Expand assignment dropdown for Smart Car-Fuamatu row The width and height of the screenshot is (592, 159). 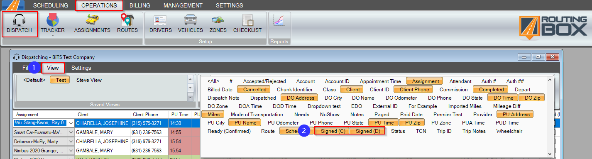tap(71, 132)
